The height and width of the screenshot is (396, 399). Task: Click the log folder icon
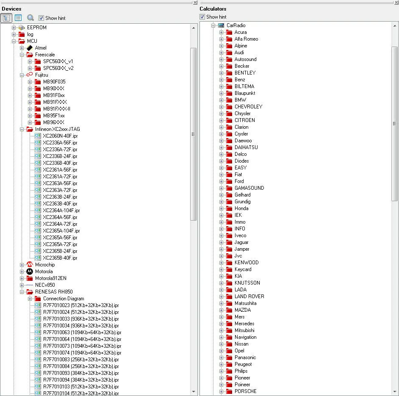coord(22,34)
